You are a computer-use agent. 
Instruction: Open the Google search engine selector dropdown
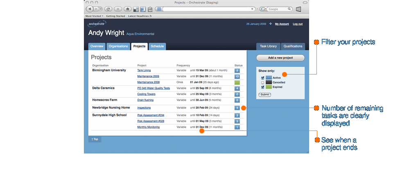click(x=264, y=9)
